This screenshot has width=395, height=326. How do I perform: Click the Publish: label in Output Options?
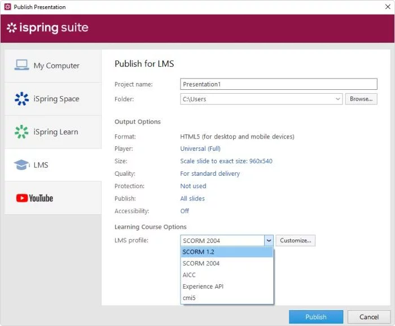pos(125,198)
